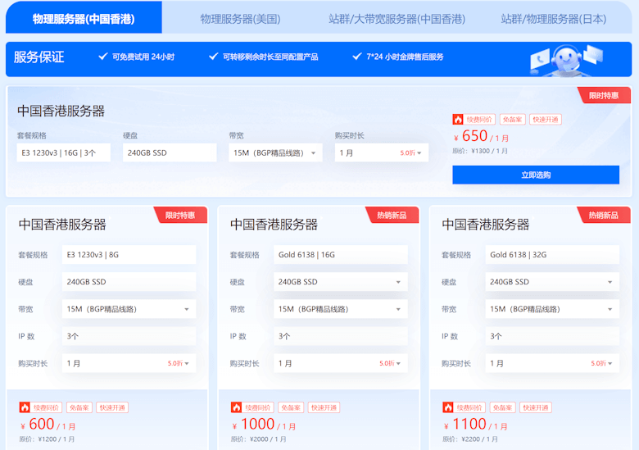Click the flame icon in the ¥1000 card

pyautogui.click(x=237, y=407)
